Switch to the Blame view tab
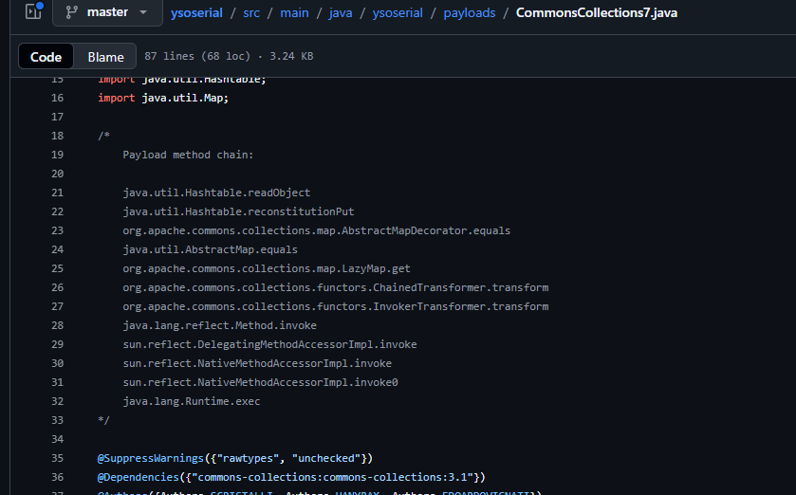The image size is (796, 495). click(105, 57)
